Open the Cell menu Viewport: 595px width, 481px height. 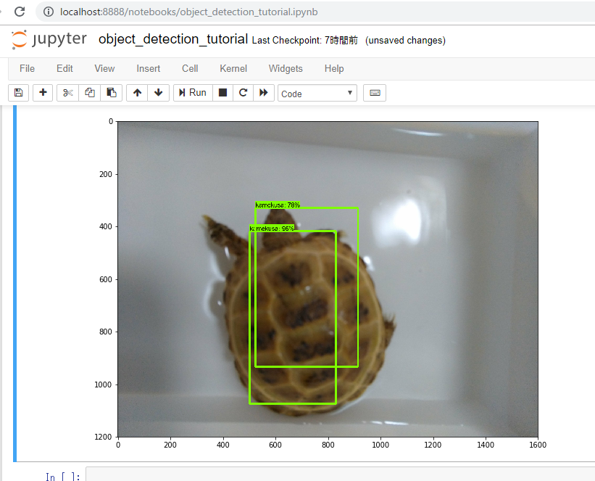[x=190, y=68]
